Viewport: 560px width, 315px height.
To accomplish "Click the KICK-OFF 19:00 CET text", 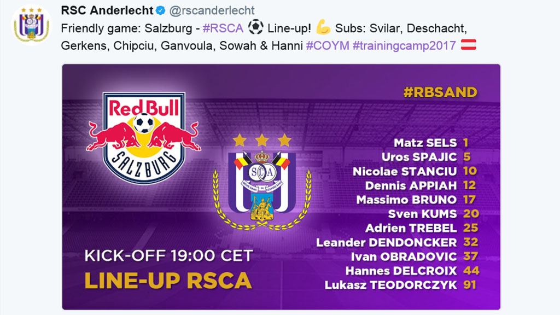I will point(168,255).
